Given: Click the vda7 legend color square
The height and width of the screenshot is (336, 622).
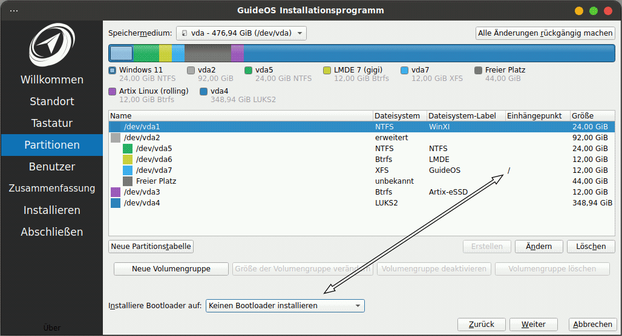Looking at the screenshot, I should click(x=404, y=70).
